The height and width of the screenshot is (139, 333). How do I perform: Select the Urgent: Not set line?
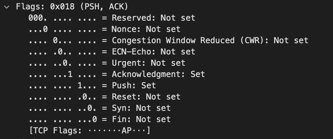[107, 63]
